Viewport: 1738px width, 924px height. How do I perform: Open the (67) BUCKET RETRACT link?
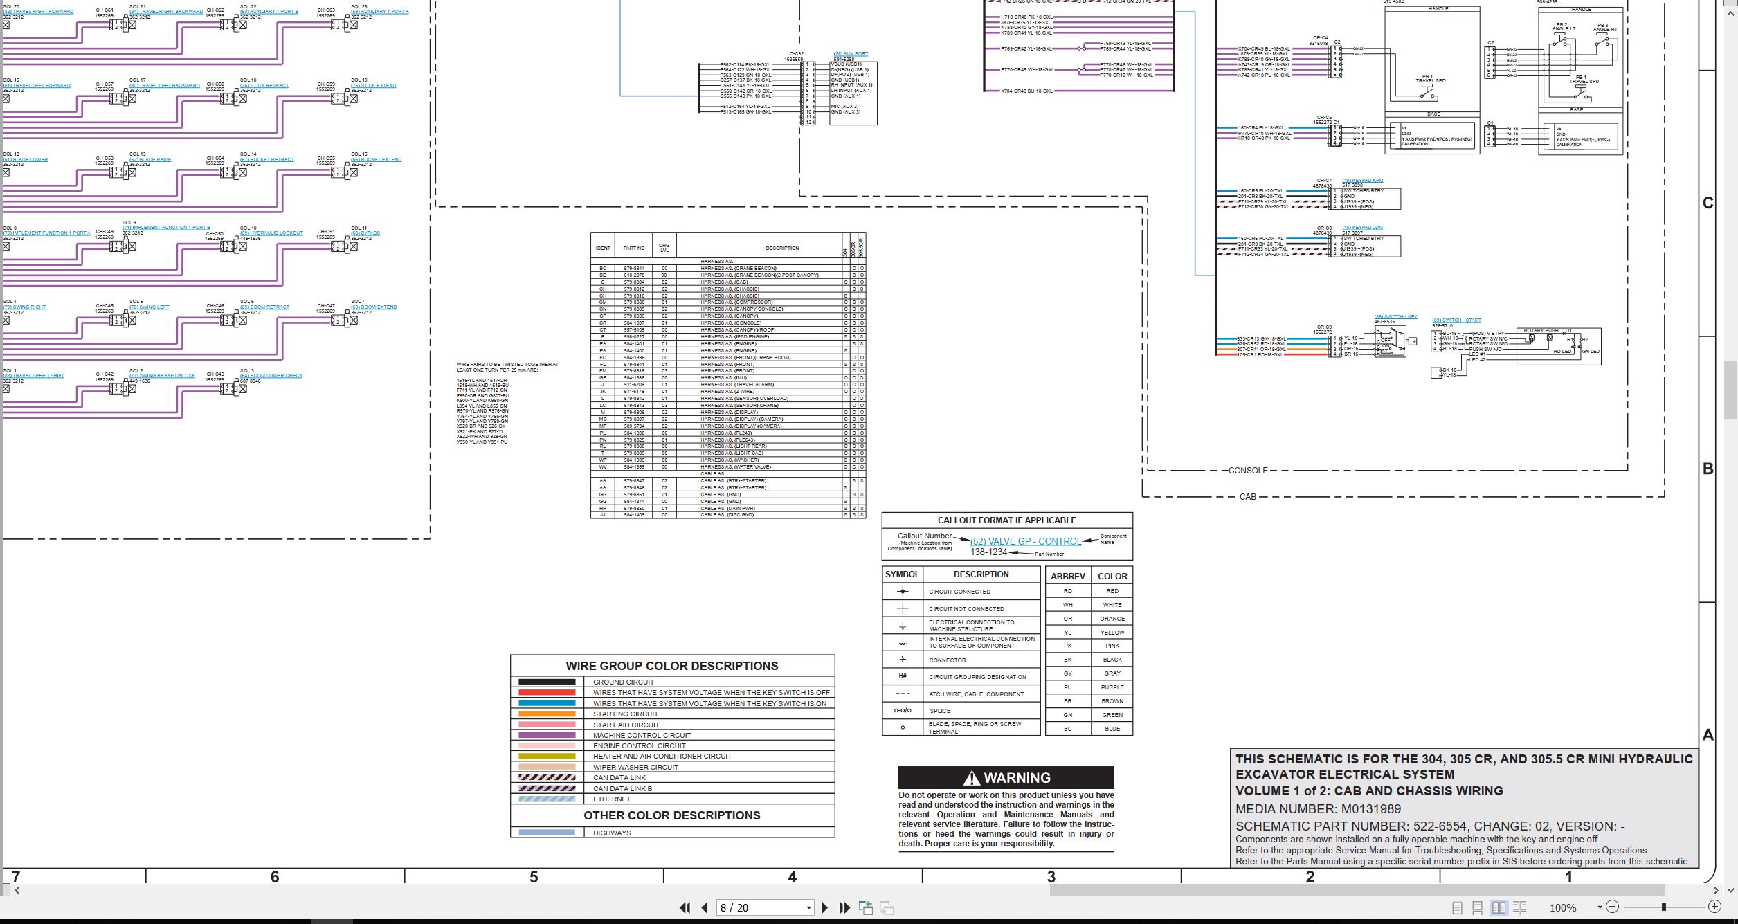coord(267,160)
